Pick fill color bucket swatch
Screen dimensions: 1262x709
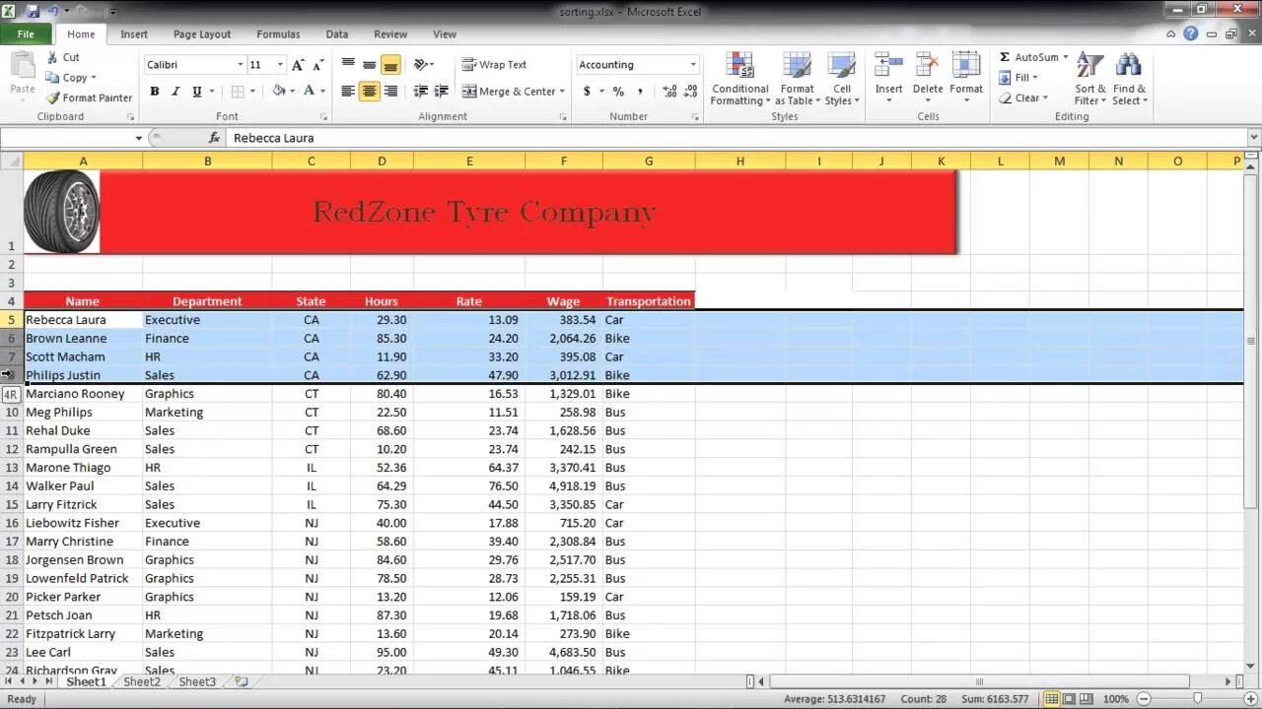[x=279, y=92]
